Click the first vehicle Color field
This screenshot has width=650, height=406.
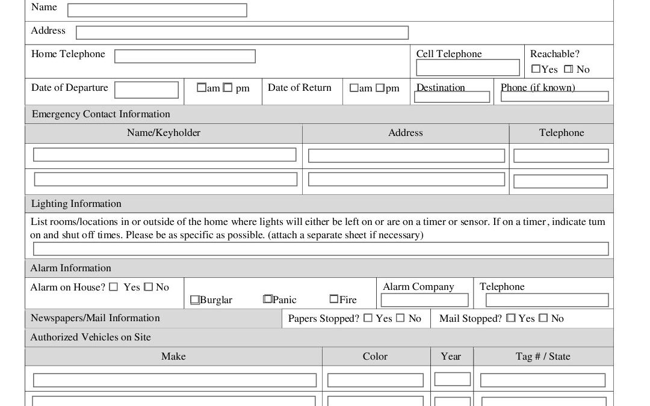point(376,380)
